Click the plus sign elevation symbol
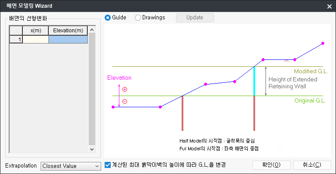The image size is (336, 174). (x=125, y=90)
